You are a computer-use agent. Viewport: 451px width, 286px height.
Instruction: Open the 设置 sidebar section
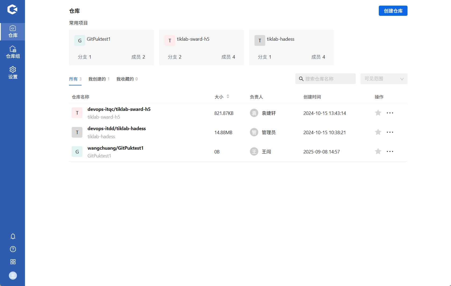point(13,73)
